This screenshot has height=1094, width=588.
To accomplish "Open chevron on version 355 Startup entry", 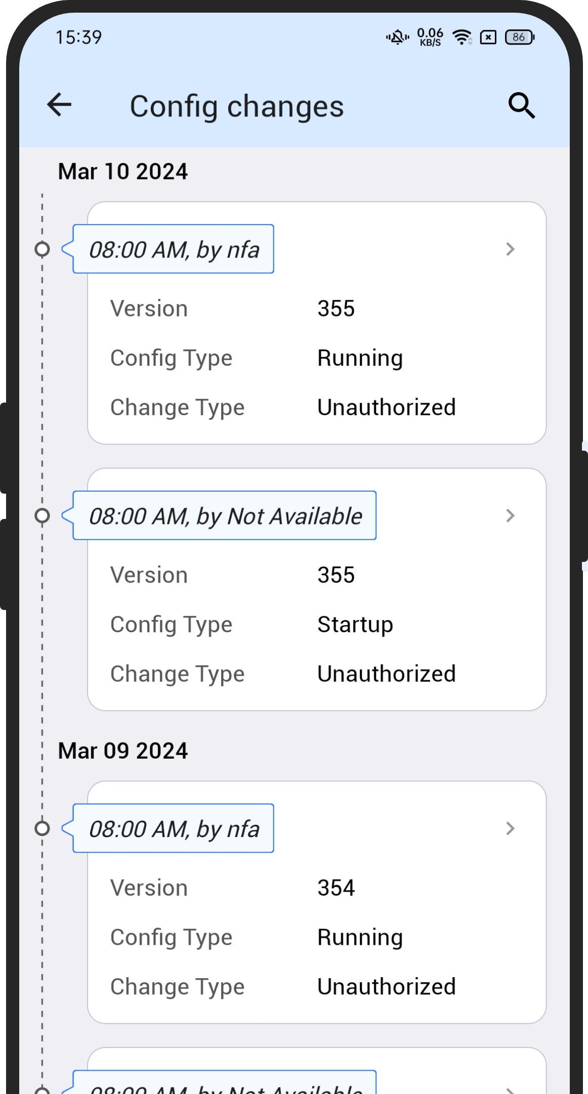I will pyautogui.click(x=510, y=516).
